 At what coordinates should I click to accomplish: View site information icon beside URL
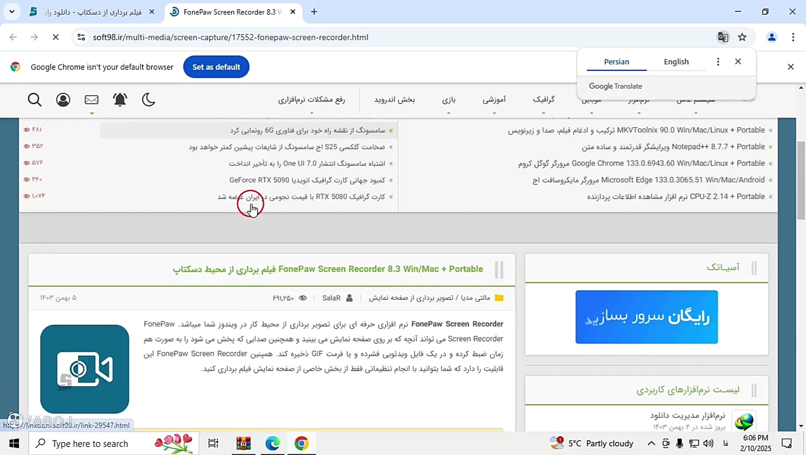point(81,37)
